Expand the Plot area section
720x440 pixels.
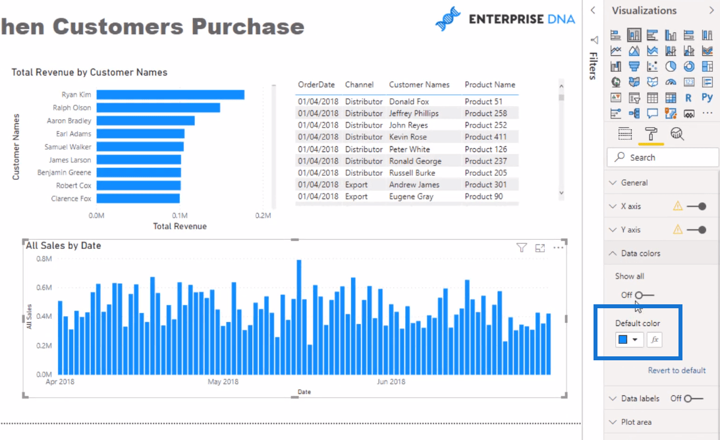pos(636,422)
